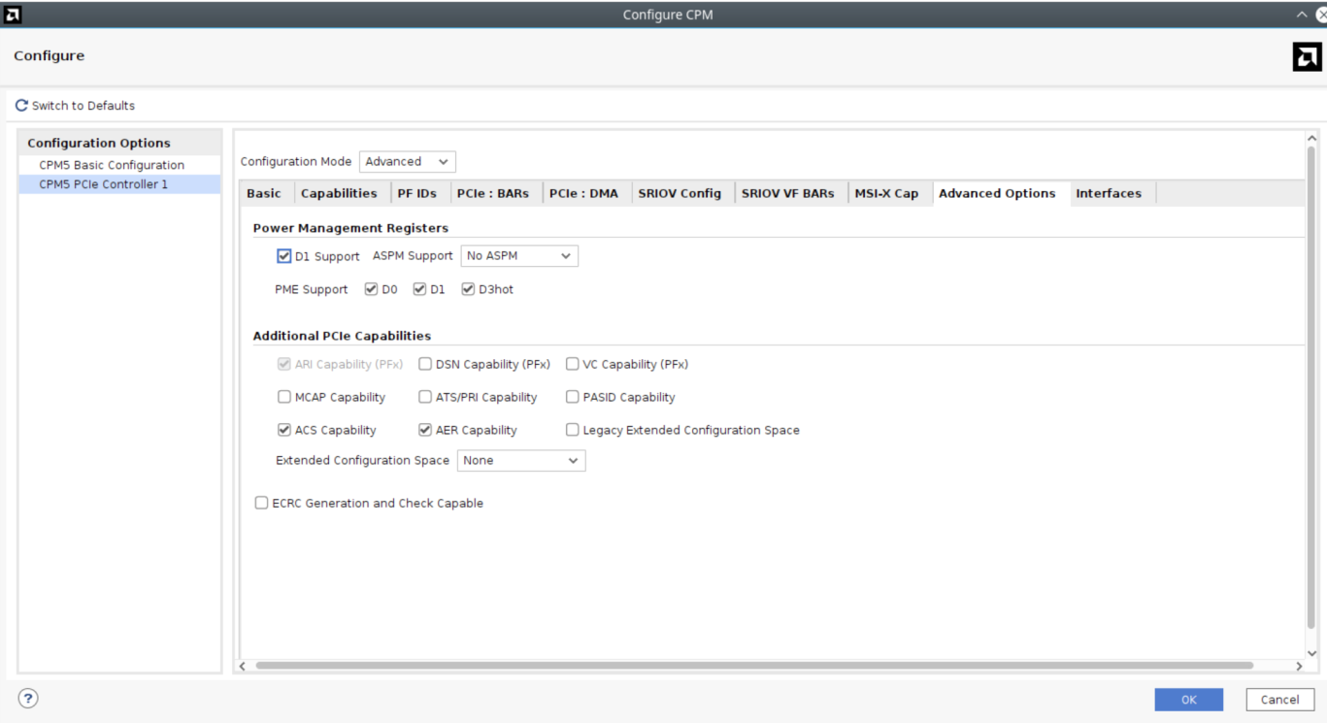Screen dimensions: 1327x723
Task: Click the horizontal scrollbar right arrow
Action: [x=1299, y=666]
